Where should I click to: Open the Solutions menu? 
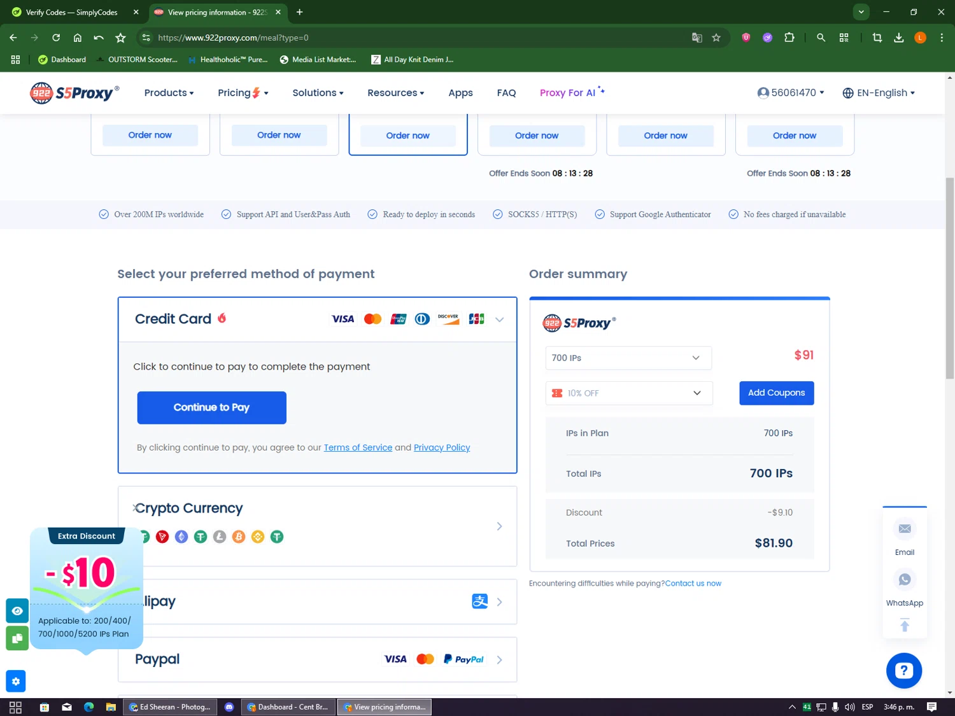[318, 93]
